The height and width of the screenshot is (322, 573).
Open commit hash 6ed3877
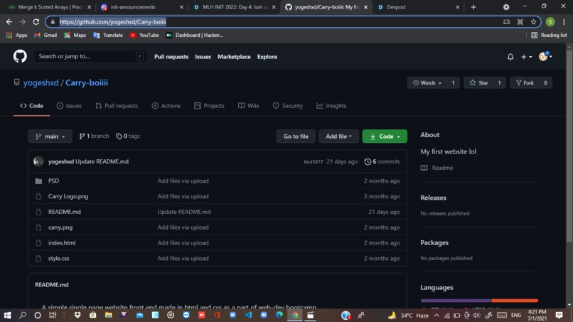pyautogui.click(x=314, y=161)
